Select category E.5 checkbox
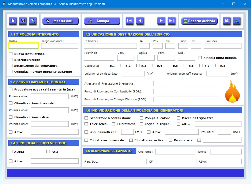 coord(169,66)
